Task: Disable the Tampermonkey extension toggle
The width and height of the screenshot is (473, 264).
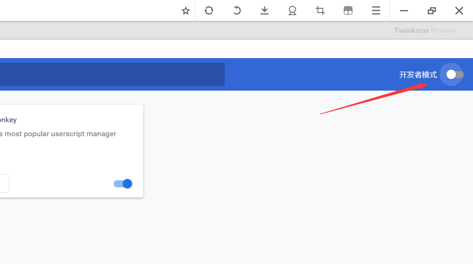Action: point(123,184)
